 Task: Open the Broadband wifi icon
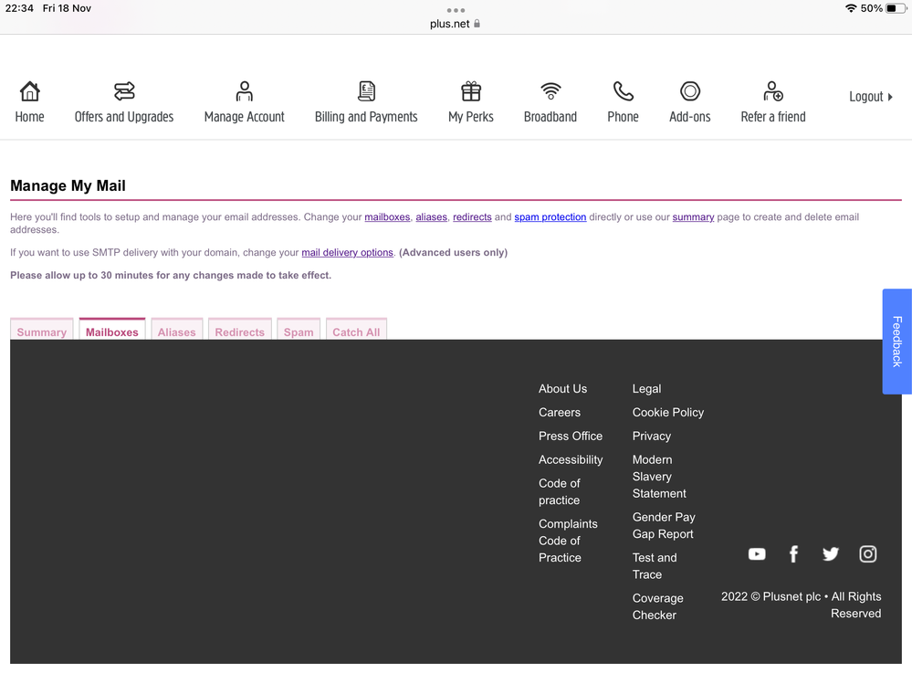(550, 91)
